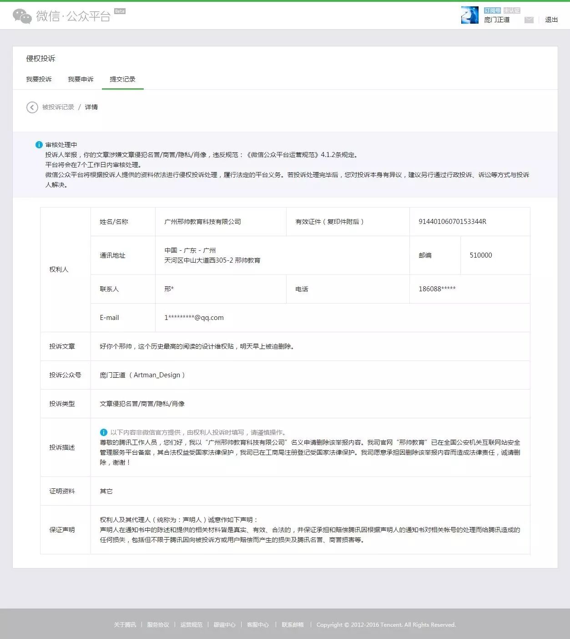Click the account avatar thumbnail
Viewport: 570px width, 639px height.
469,15
